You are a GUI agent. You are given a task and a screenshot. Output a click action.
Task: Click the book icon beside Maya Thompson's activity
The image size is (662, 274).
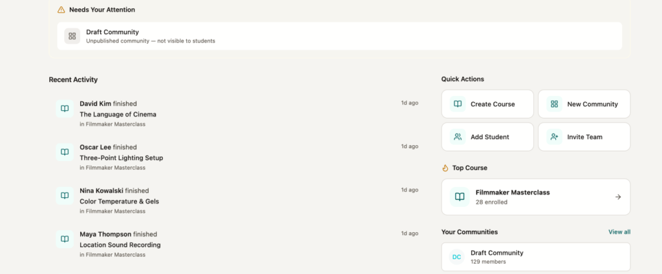pos(65,239)
